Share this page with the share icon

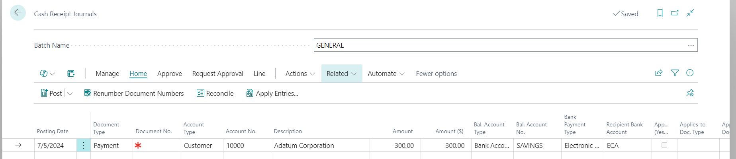(x=659, y=73)
